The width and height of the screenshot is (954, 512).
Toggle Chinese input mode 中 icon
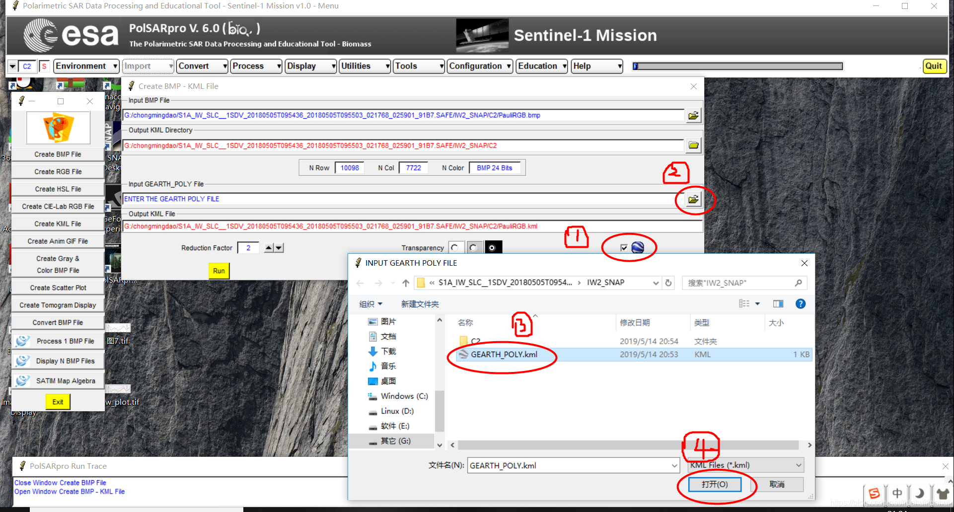pos(897,493)
